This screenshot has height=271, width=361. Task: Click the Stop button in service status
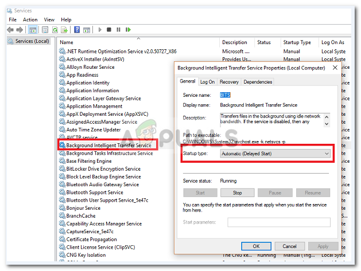point(238,193)
